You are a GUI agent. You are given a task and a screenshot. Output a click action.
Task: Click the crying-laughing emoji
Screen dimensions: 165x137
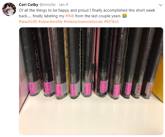click(124, 16)
